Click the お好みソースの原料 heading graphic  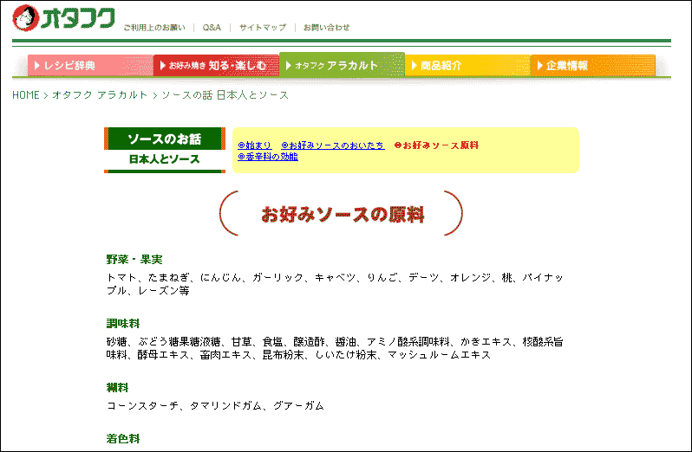click(x=341, y=214)
